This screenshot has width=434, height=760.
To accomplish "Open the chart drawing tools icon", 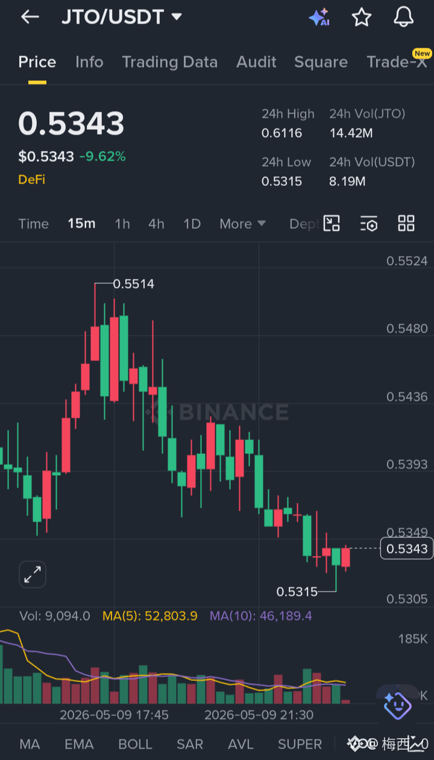I will coord(332,223).
